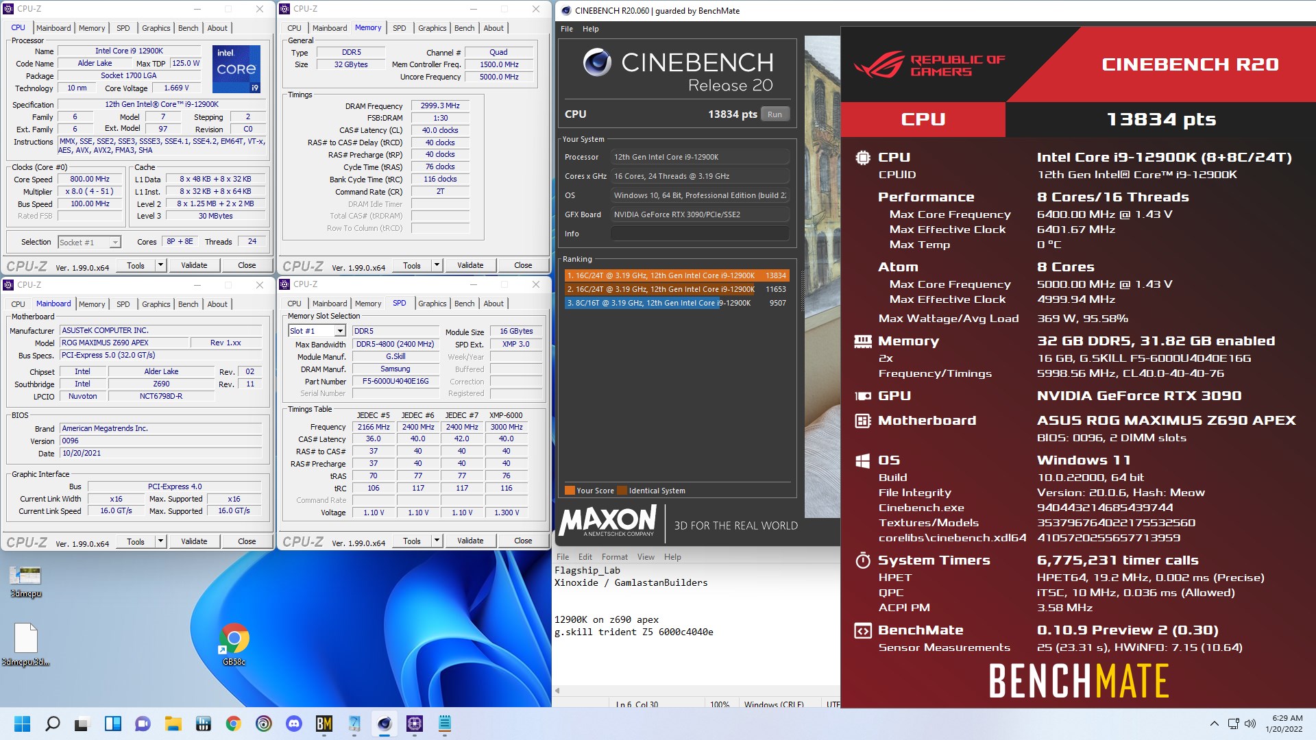Switch to the Mainboard tab in the CPU-tab CPU-Z window
The image size is (1316, 740).
[53, 28]
